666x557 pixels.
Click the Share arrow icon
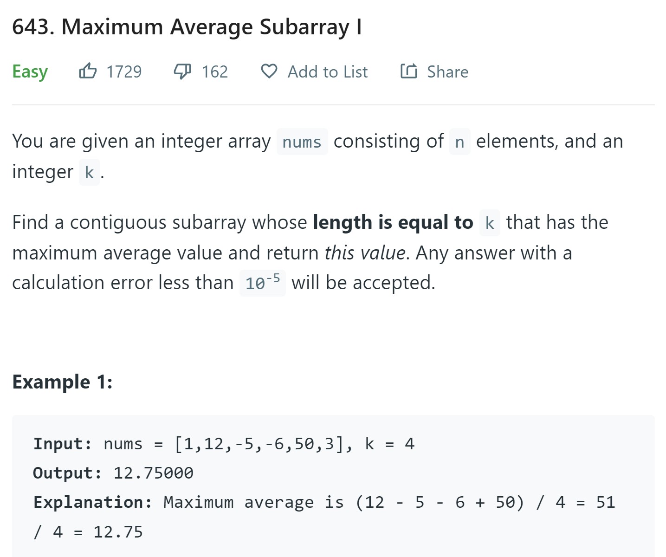coord(409,71)
